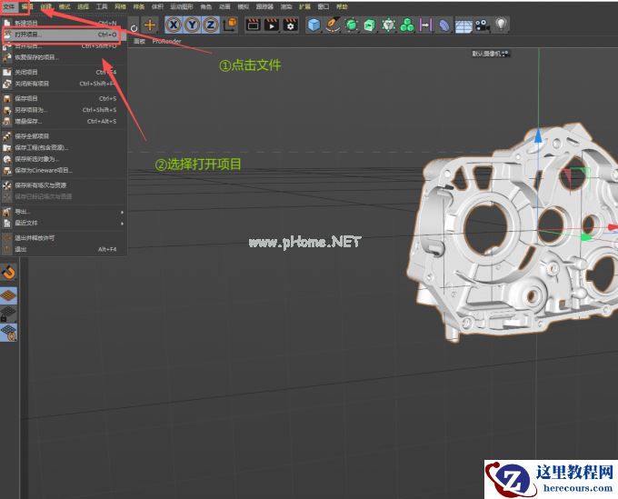Choose 保存所选对象为 (Save Selected Objects As)

pyautogui.click(x=63, y=159)
